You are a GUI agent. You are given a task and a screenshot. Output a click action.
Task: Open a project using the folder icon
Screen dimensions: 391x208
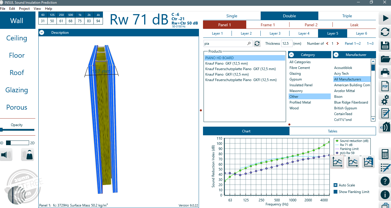point(385,59)
